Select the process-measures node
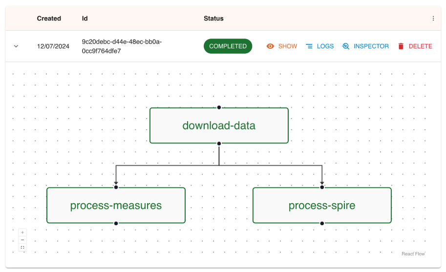 (116, 206)
